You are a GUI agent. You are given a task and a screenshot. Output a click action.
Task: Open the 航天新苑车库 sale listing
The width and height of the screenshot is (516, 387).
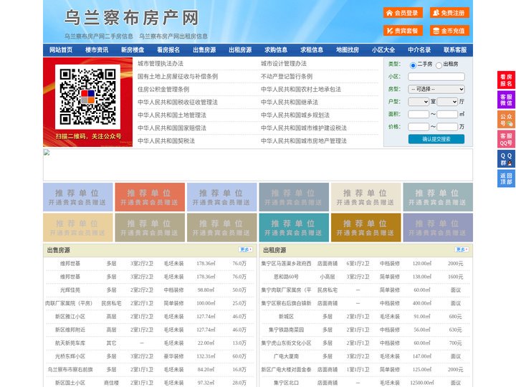(70, 343)
